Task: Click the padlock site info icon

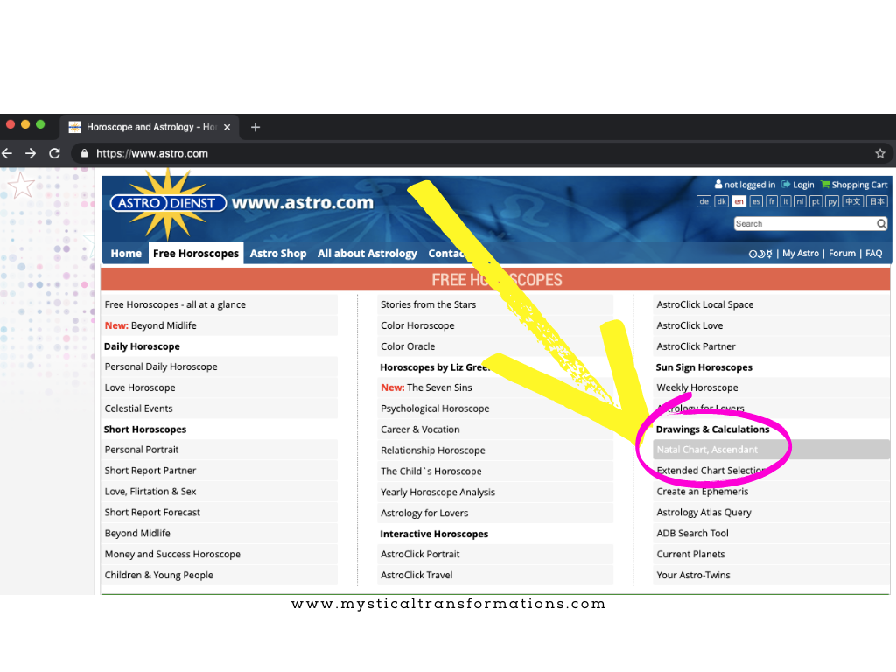Action: (x=85, y=153)
